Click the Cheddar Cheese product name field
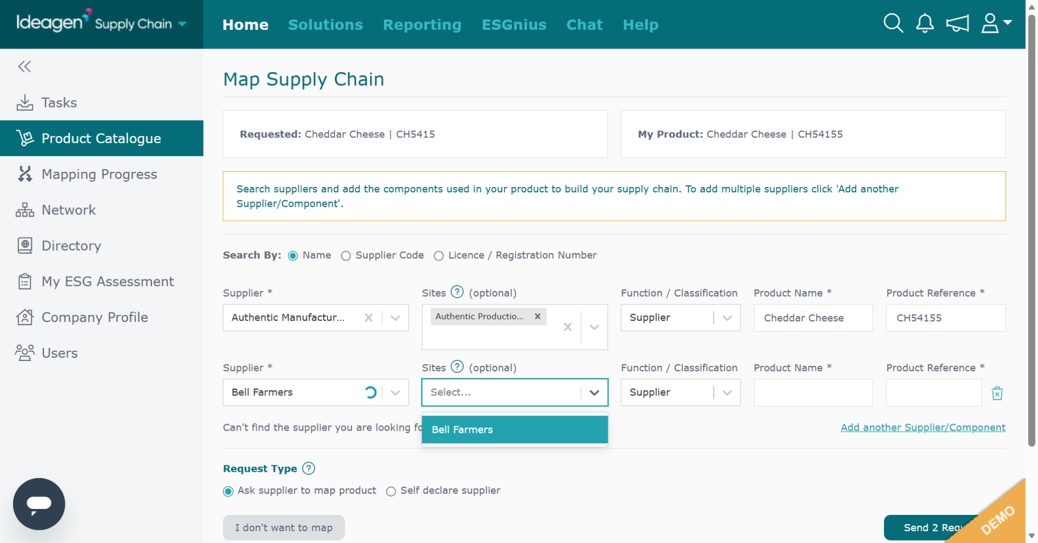This screenshot has height=543, width=1038. [x=813, y=318]
